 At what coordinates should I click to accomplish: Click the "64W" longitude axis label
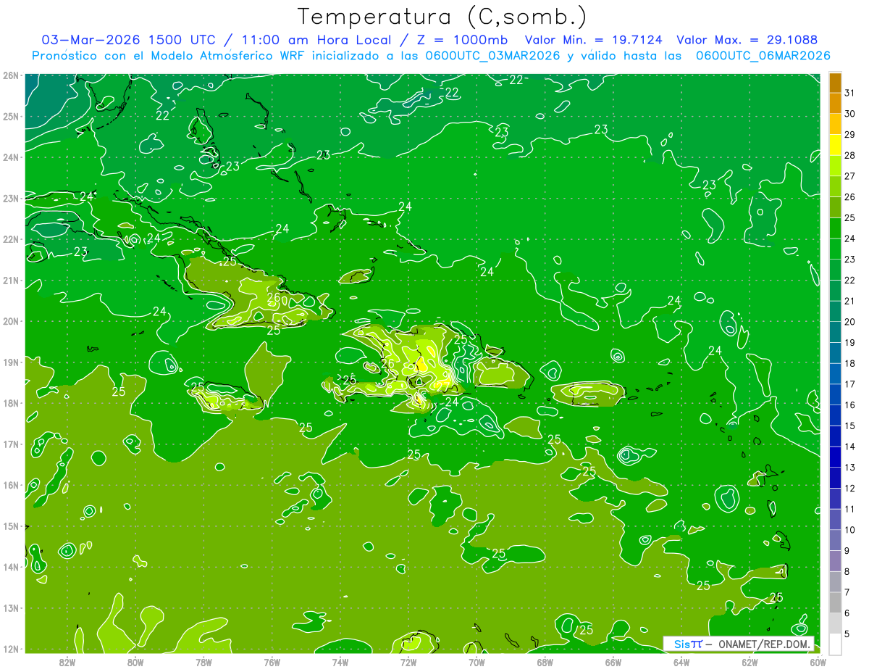point(681,662)
